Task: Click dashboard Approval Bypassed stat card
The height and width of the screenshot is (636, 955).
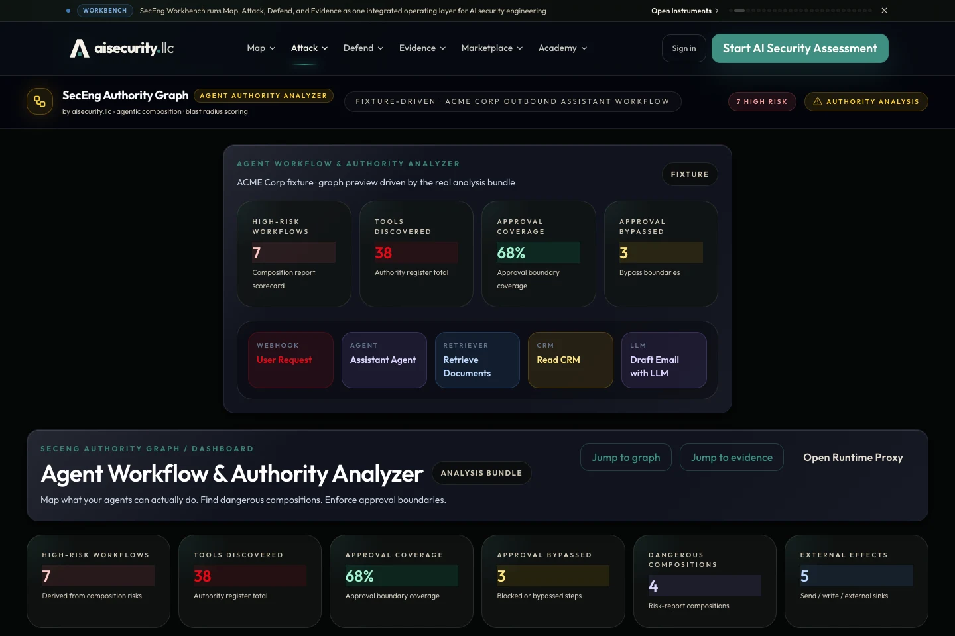Action: [553, 581]
